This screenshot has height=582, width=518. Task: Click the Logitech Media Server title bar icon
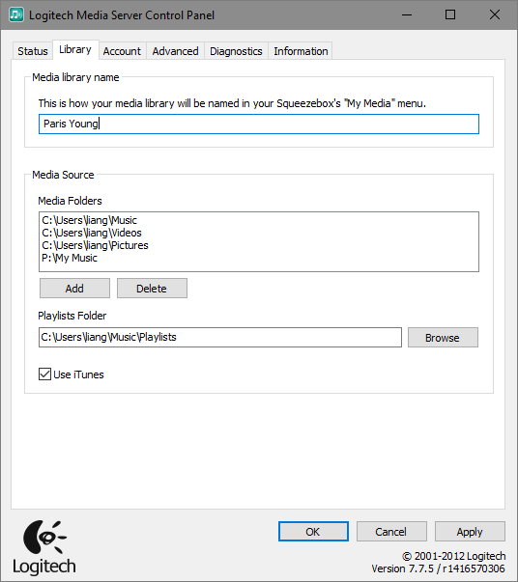click(x=16, y=14)
